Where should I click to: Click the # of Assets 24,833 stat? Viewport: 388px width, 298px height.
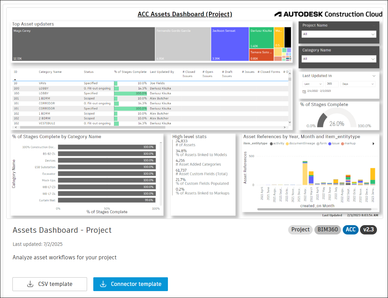click(186, 143)
